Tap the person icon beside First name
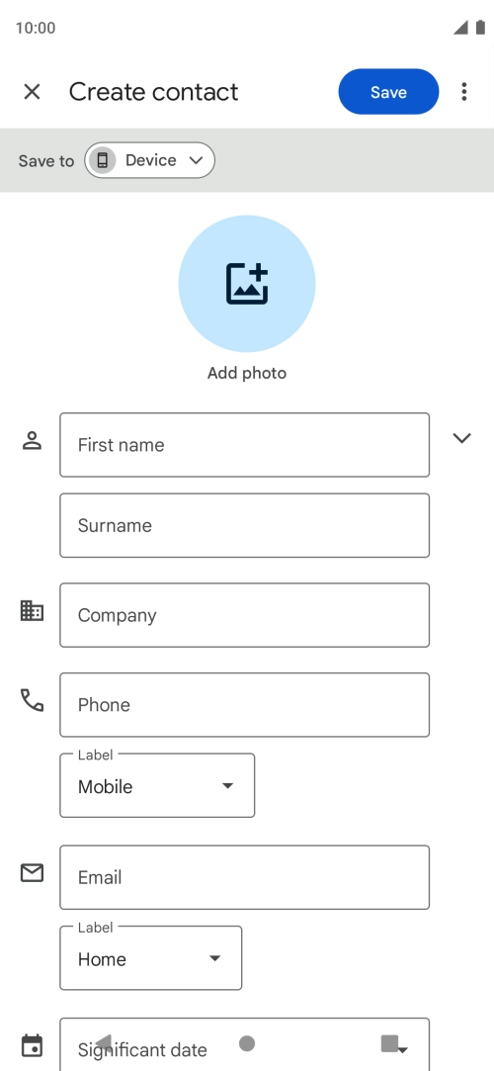This screenshot has height=1071, width=494. point(32,440)
